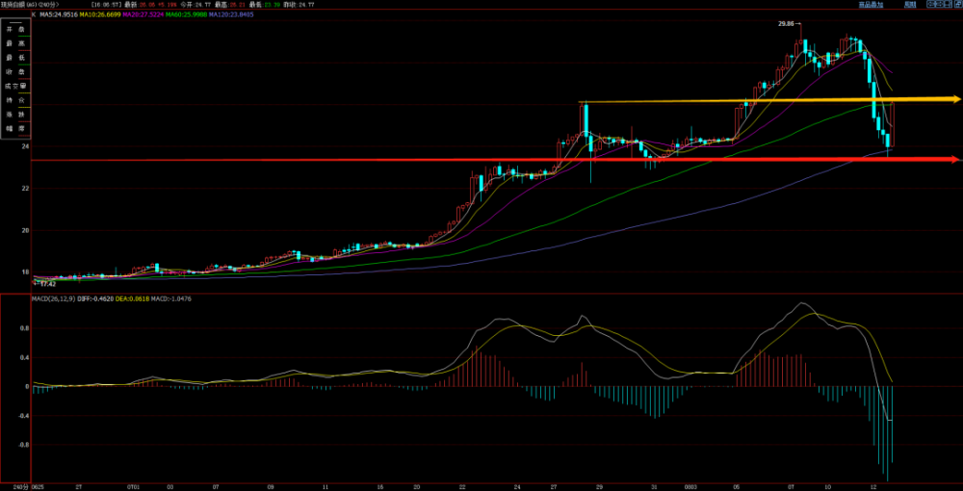Click the split window layout icon

(949, 4)
